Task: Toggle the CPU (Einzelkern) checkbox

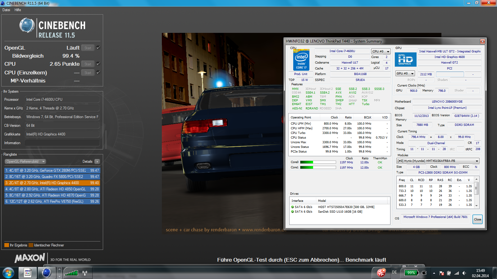Action: (98, 73)
